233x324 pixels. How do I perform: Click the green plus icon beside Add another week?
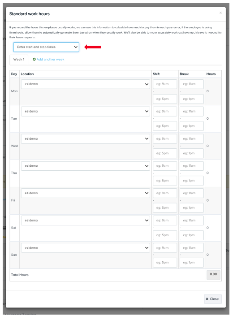click(x=34, y=59)
